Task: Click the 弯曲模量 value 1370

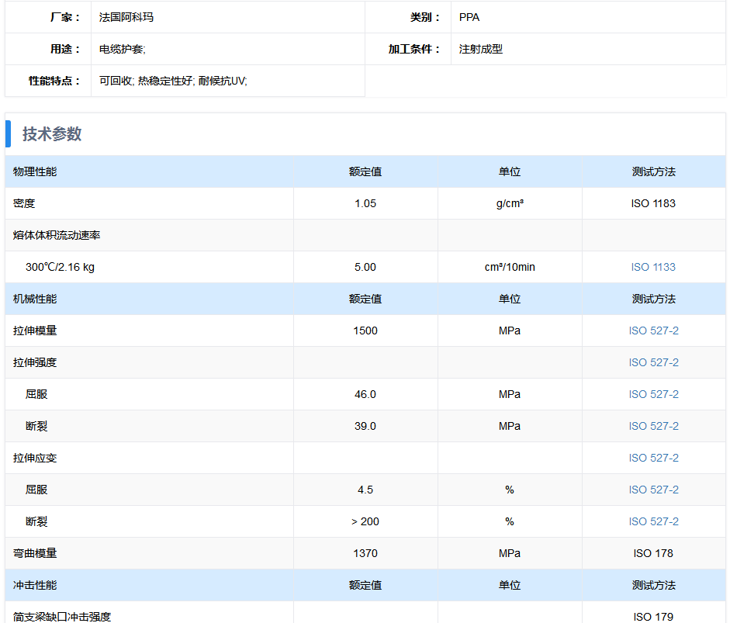Action: [x=365, y=553]
